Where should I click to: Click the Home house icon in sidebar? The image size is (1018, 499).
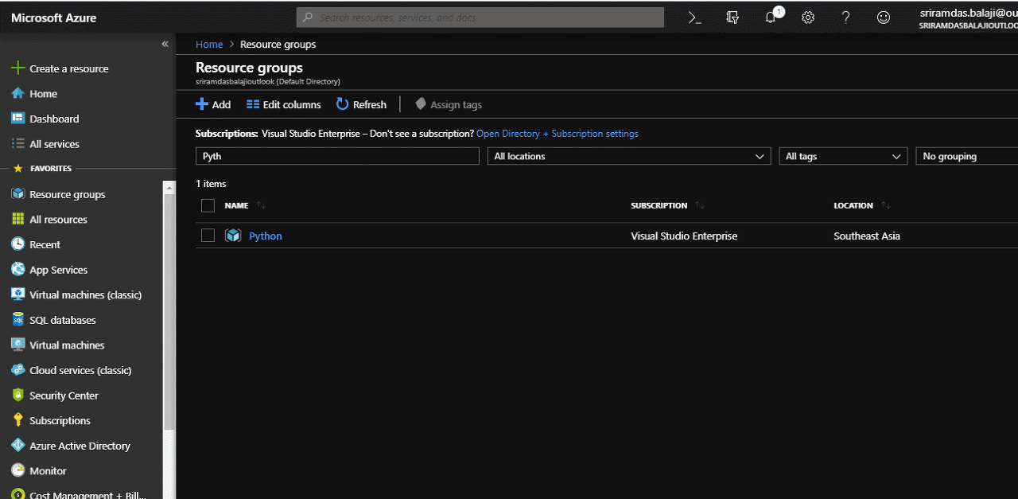pyautogui.click(x=17, y=93)
